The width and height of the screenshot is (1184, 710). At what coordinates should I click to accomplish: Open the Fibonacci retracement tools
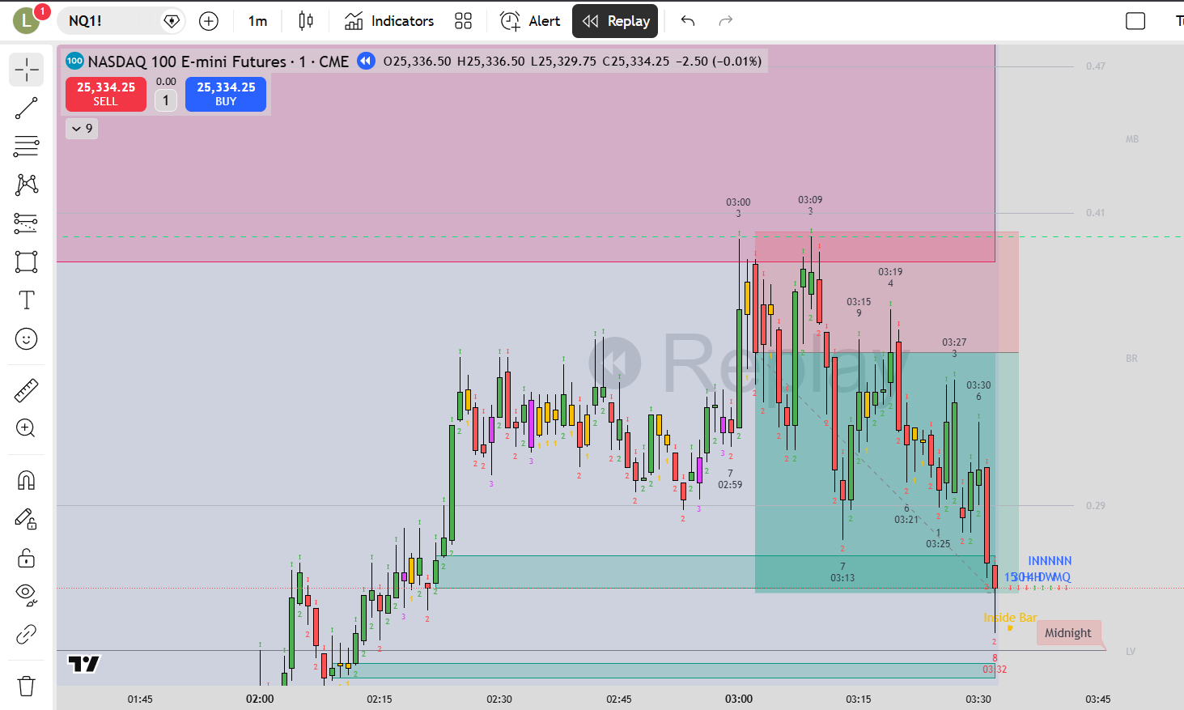click(x=27, y=147)
